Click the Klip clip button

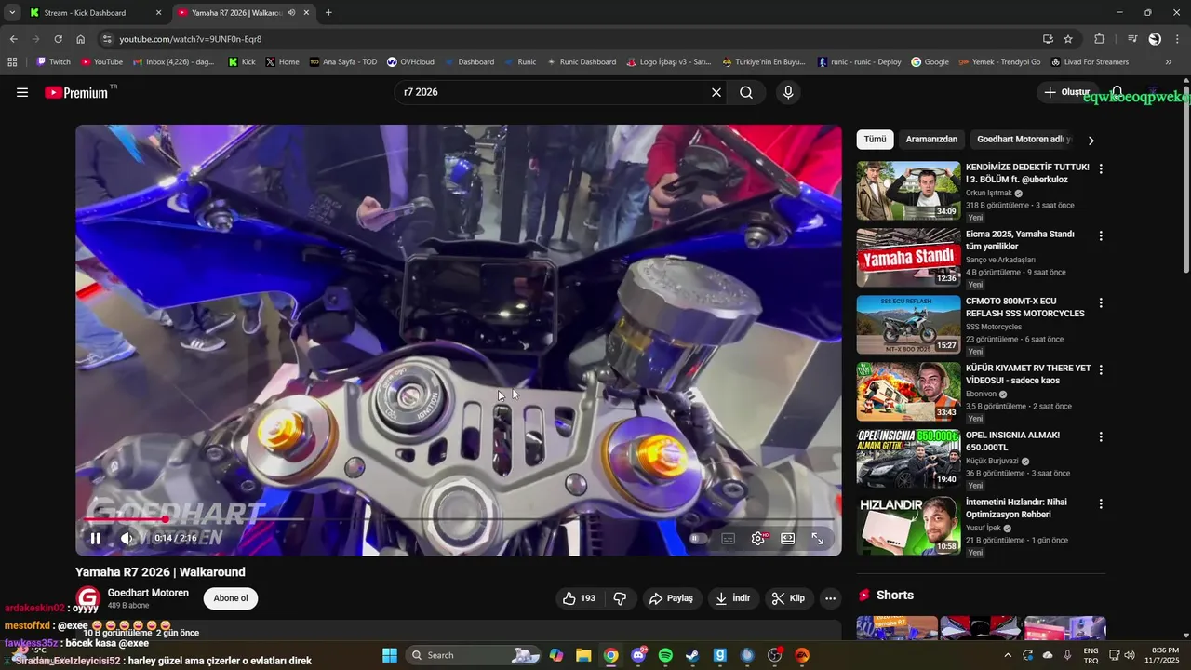click(788, 598)
